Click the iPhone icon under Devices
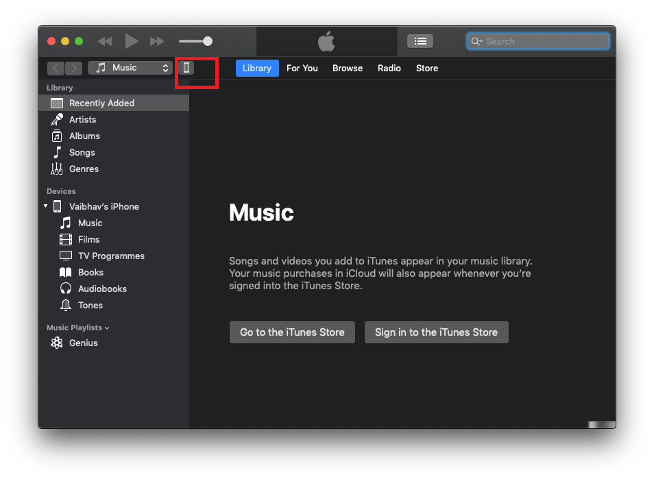Viewport: 654px width, 479px height. [x=58, y=206]
